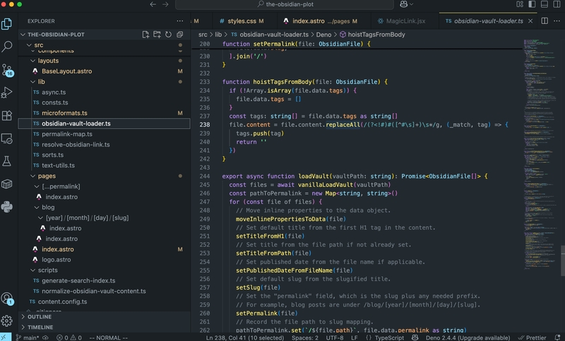Viewport: 565px width, 341px height.
Task: Click TypeScript language mode in status bar
Action: pyautogui.click(x=389, y=337)
